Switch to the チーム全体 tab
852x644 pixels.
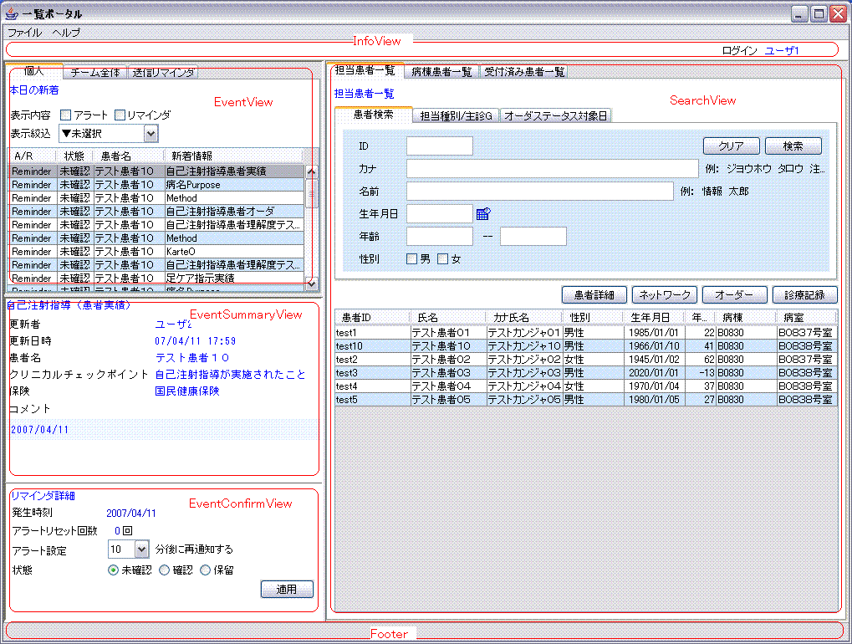pos(95,72)
